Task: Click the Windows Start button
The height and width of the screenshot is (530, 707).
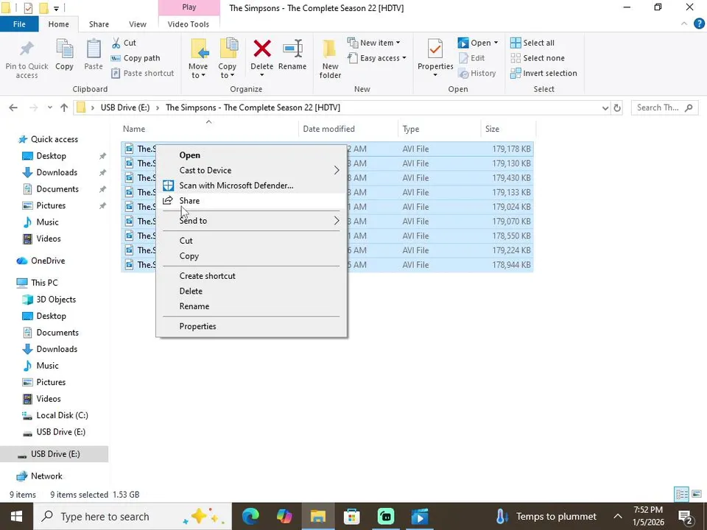Action: click(16, 517)
